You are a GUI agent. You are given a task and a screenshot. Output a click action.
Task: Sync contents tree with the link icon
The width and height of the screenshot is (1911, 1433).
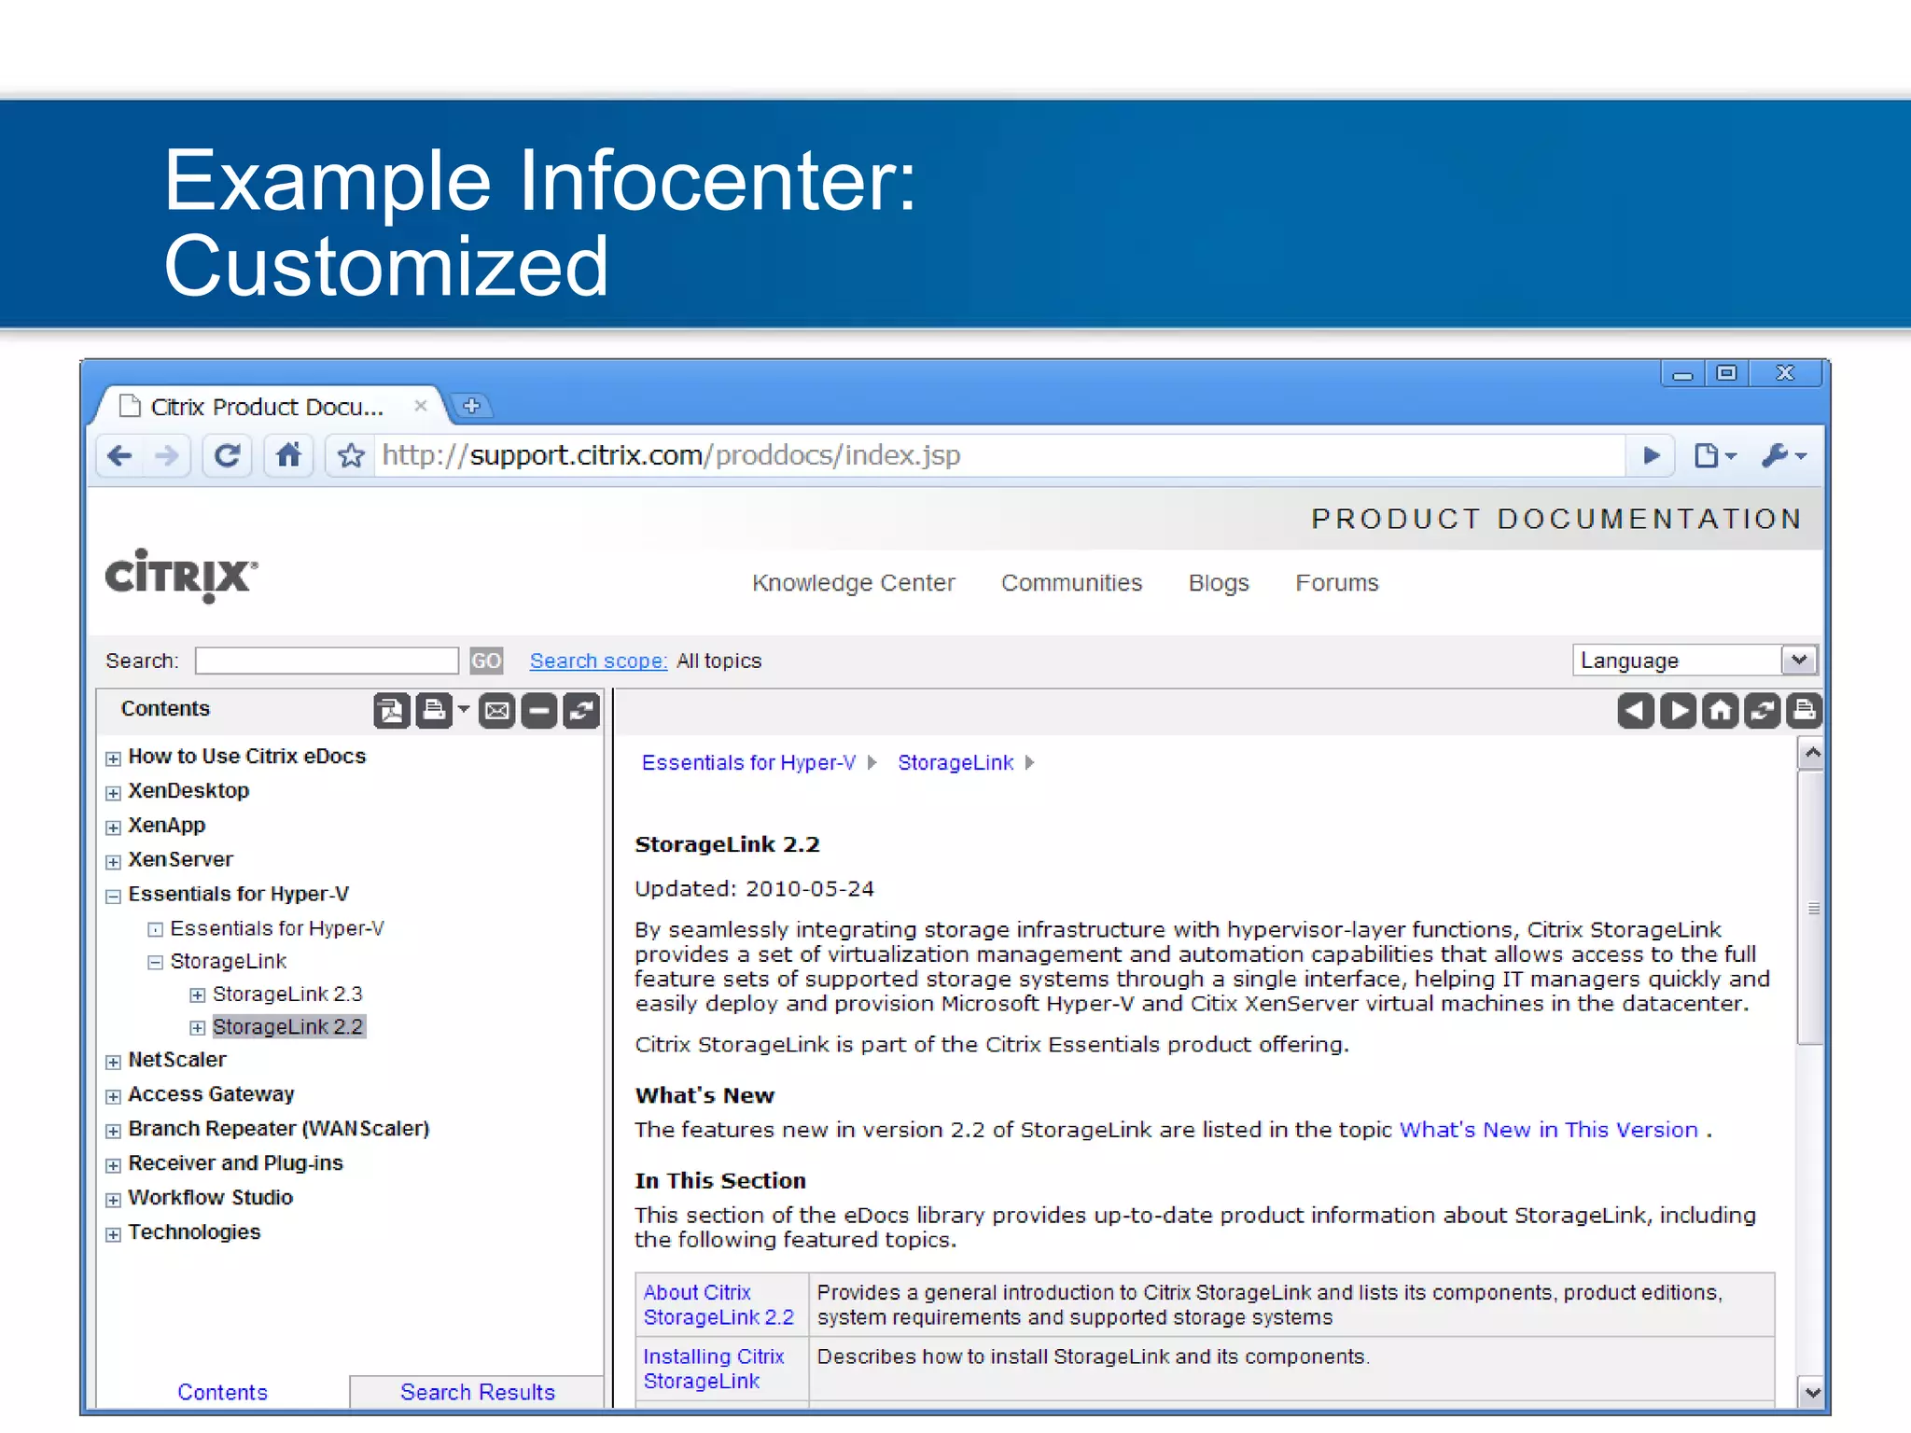(581, 711)
